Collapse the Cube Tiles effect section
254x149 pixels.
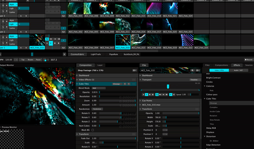[77, 84]
